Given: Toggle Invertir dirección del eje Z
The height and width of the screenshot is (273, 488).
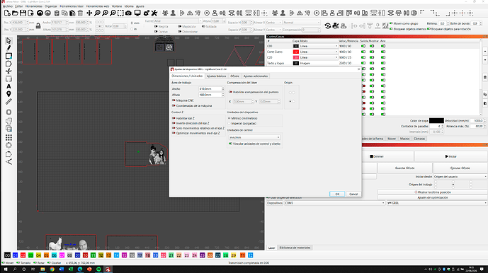Looking at the screenshot, I should (174, 123).
